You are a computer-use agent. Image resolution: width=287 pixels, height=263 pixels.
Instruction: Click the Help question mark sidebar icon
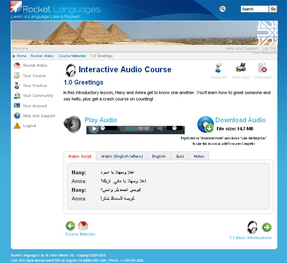pos(17,116)
